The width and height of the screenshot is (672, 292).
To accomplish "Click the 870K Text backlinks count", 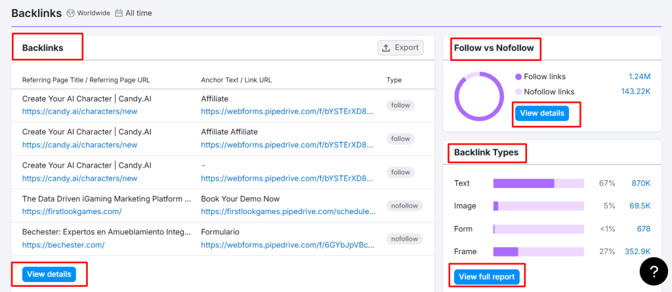I will (641, 183).
